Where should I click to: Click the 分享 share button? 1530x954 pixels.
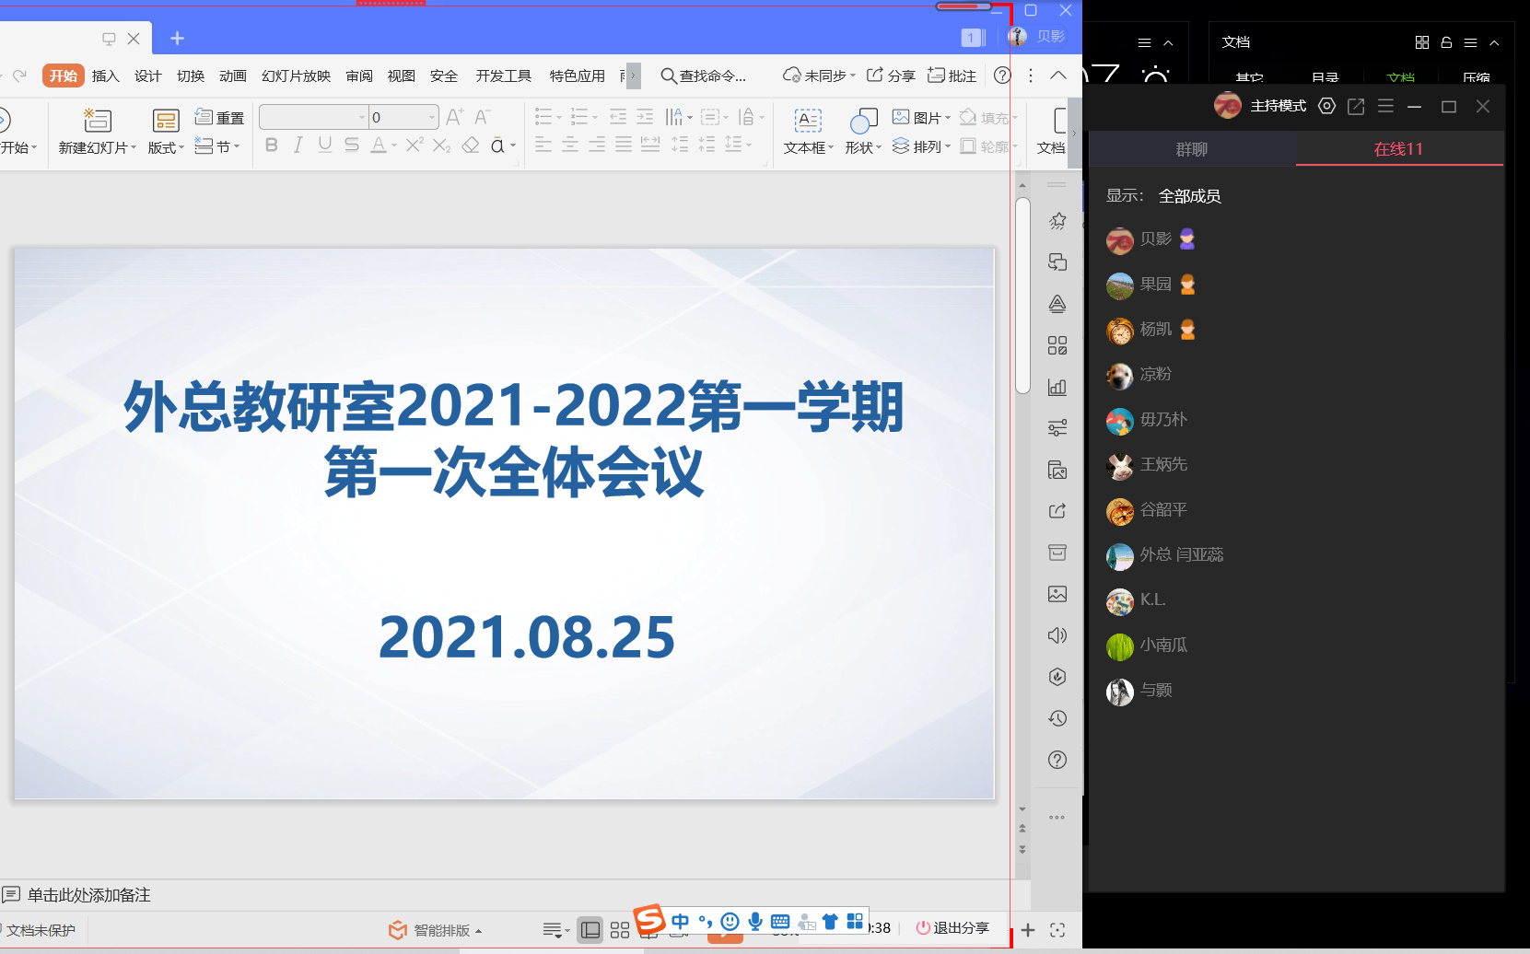click(891, 76)
